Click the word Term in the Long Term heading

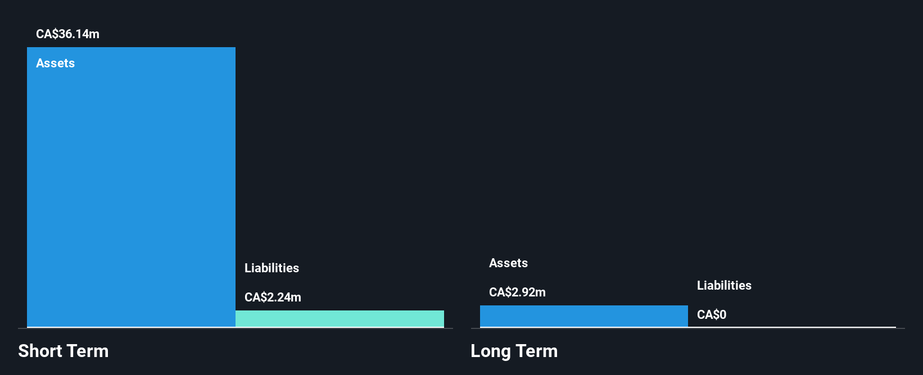tap(537, 351)
